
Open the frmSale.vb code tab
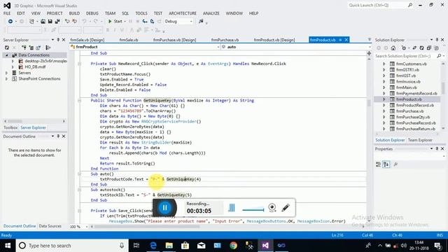pos(129,40)
